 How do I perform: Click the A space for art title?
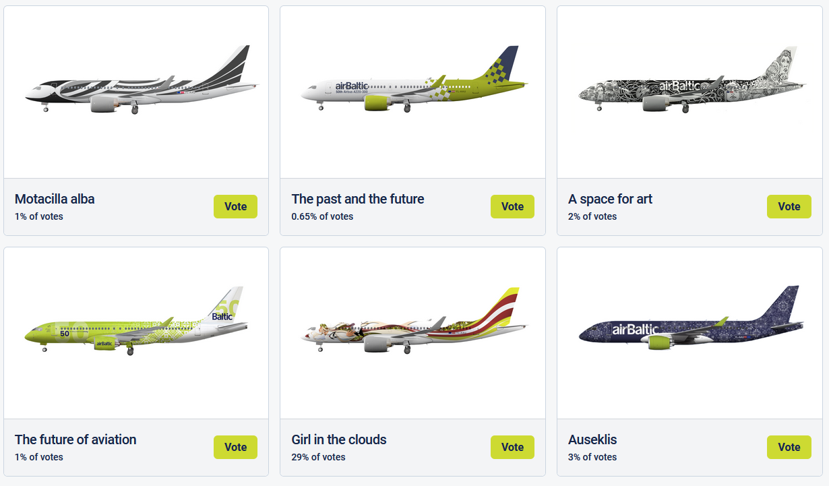(x=610, y=199)
